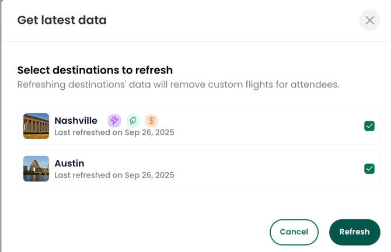Uncheck the Nashville destination checkbox

pos(369,126)
